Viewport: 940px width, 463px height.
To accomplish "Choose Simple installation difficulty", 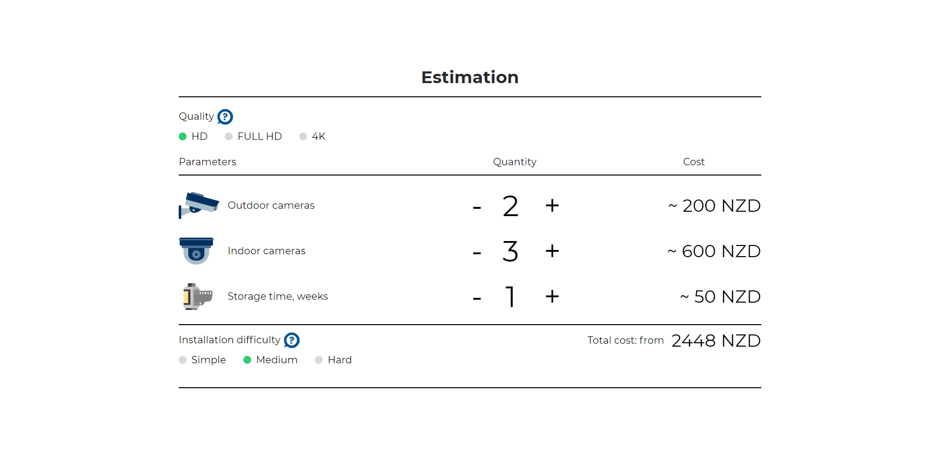I will pos(183,360).
